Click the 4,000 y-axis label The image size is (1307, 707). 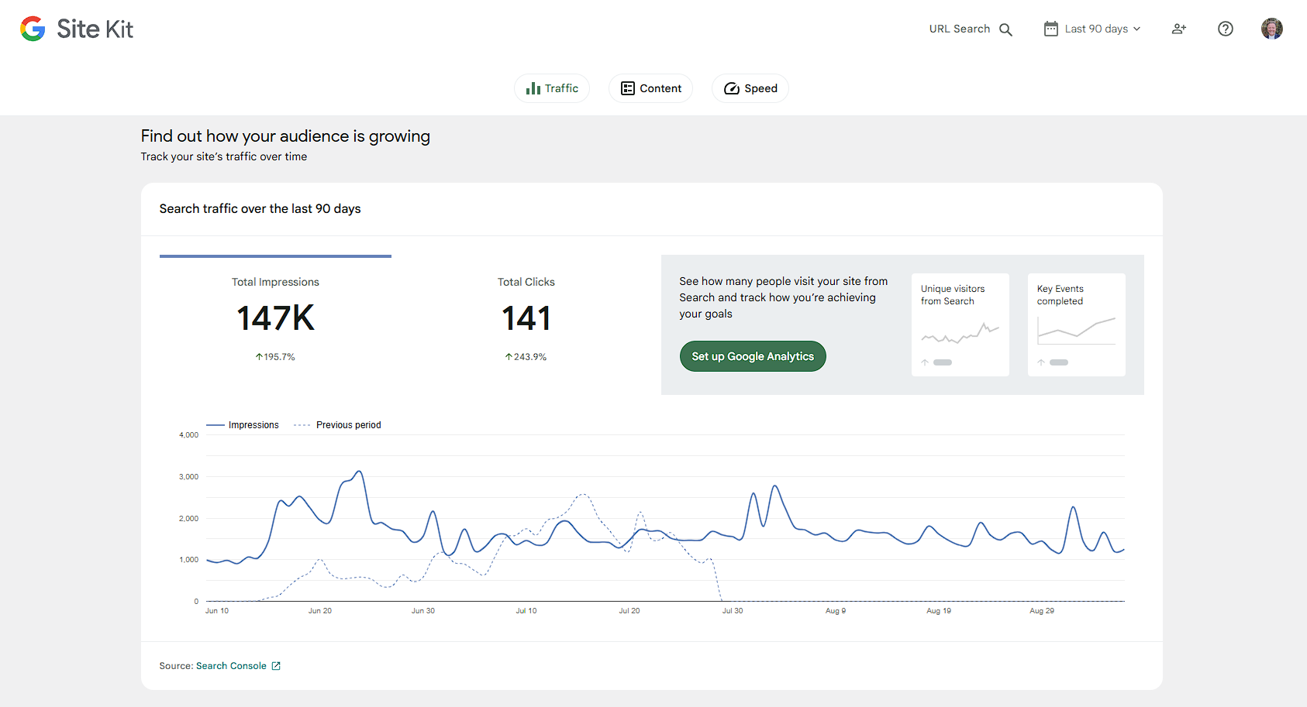[188, 435]
